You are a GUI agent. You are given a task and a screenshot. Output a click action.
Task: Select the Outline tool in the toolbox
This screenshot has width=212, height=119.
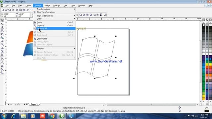tap(2, 66)
